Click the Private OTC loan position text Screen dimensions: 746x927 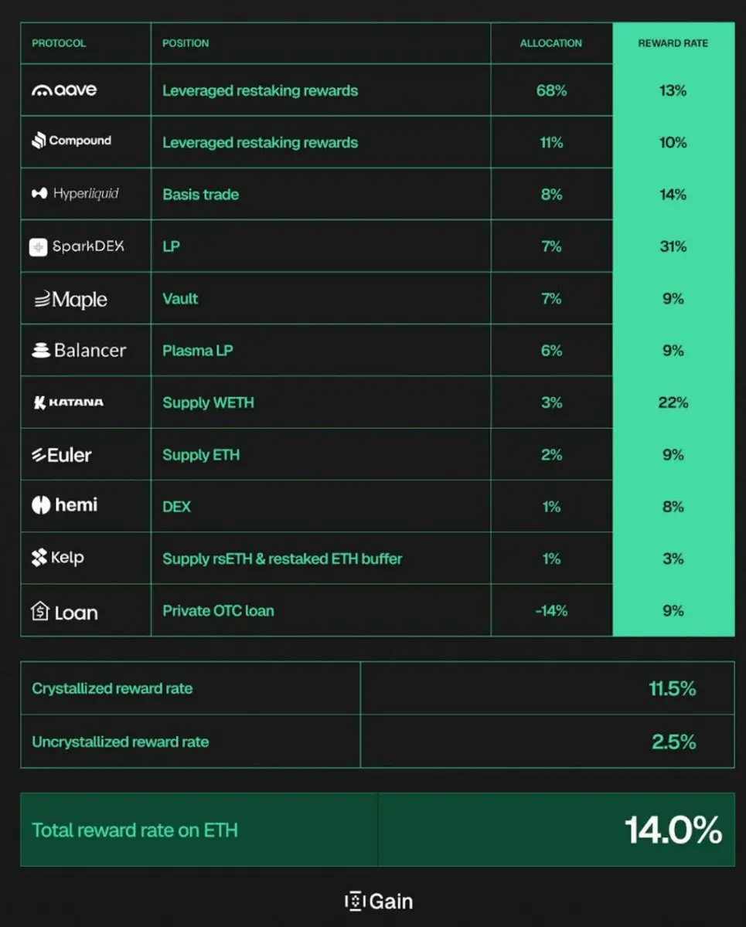[x=218, y=610]
